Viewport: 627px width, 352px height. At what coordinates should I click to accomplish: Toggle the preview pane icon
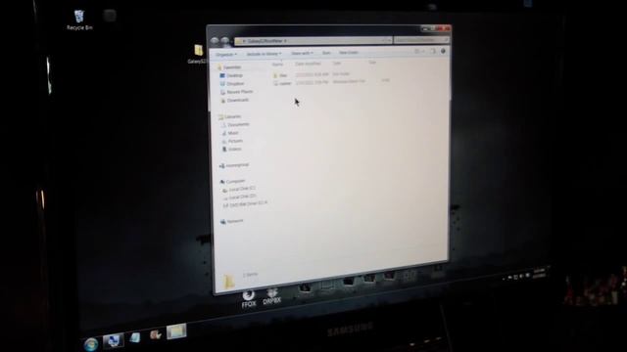click(x=433, y=51)
